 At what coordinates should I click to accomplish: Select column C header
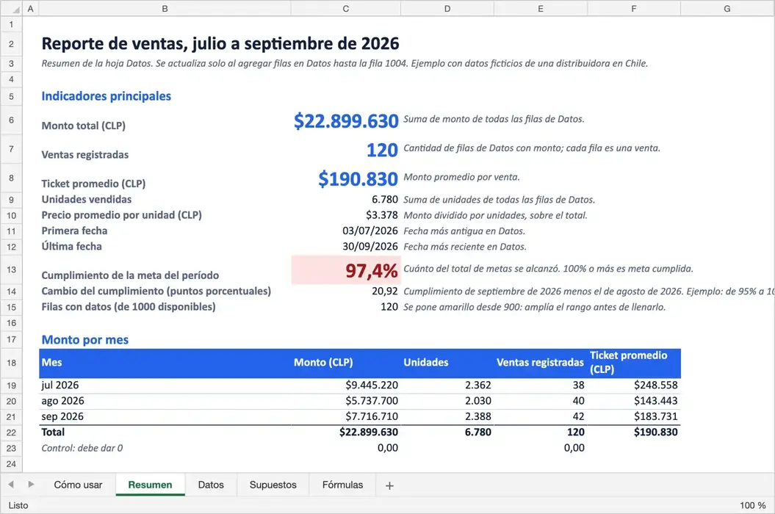pyautogui.click(x=345, y=8)
